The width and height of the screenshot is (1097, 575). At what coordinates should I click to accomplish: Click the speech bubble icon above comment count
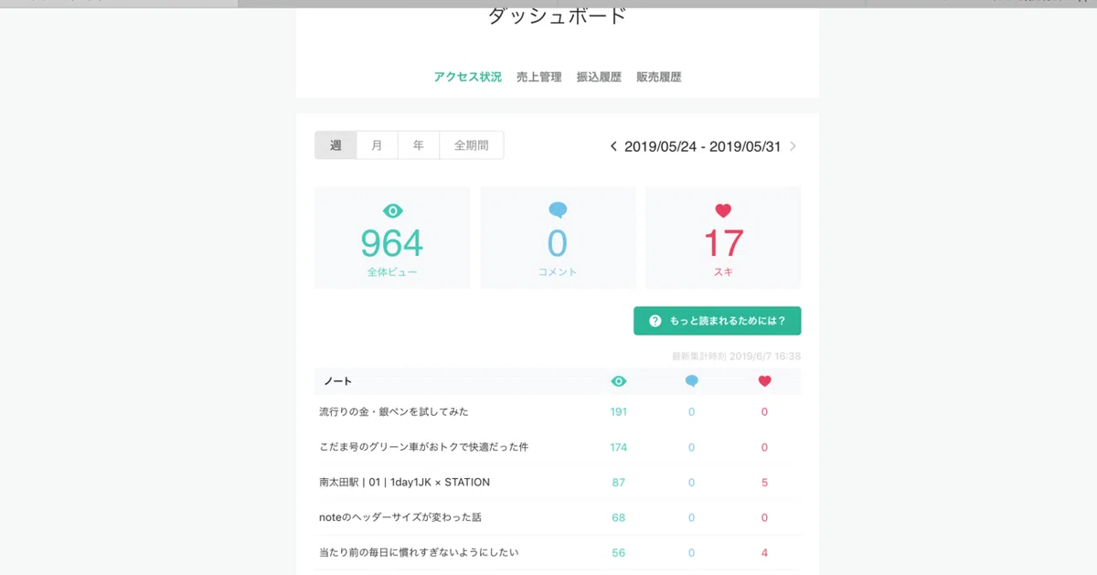[558, 210]
